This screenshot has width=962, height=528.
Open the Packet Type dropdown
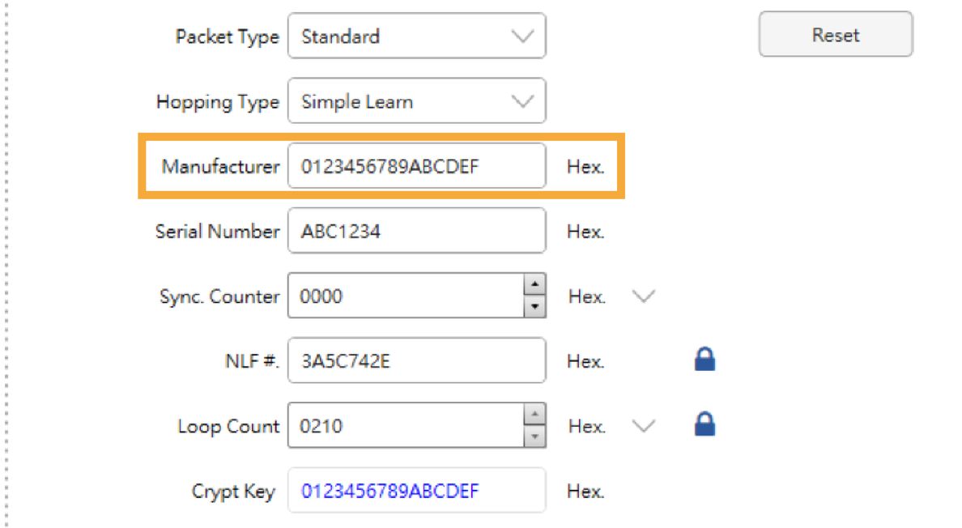point(416,36)
